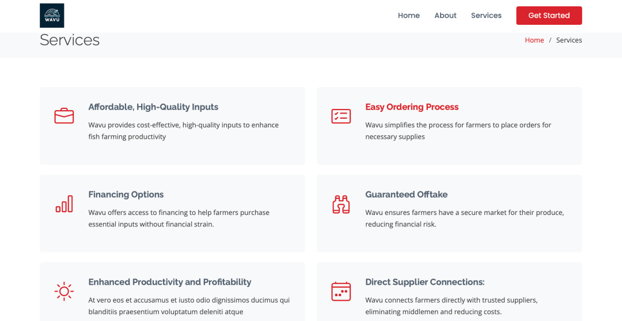Click the calendar icon for Direct Supplier Connections
This screenshot has width=622, height=321.
click(x=341, y=292)
